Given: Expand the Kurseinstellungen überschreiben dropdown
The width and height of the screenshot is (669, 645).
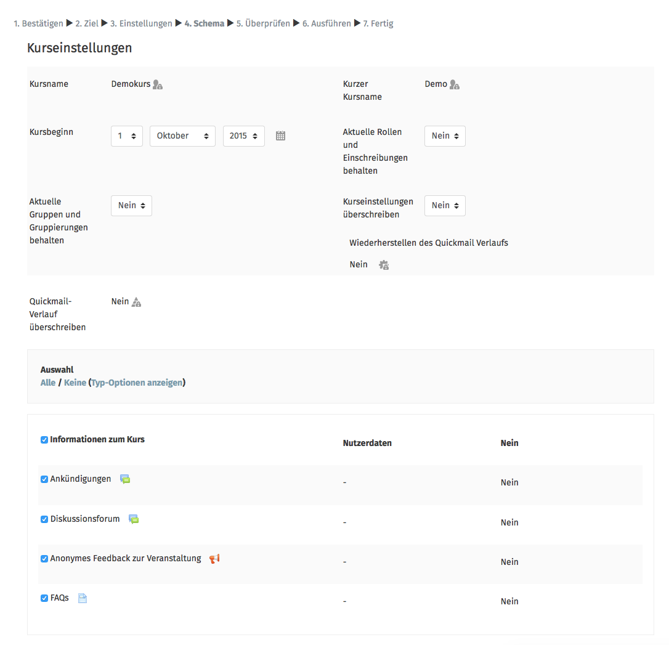Looking at the screenshot, I should (445, 206).
